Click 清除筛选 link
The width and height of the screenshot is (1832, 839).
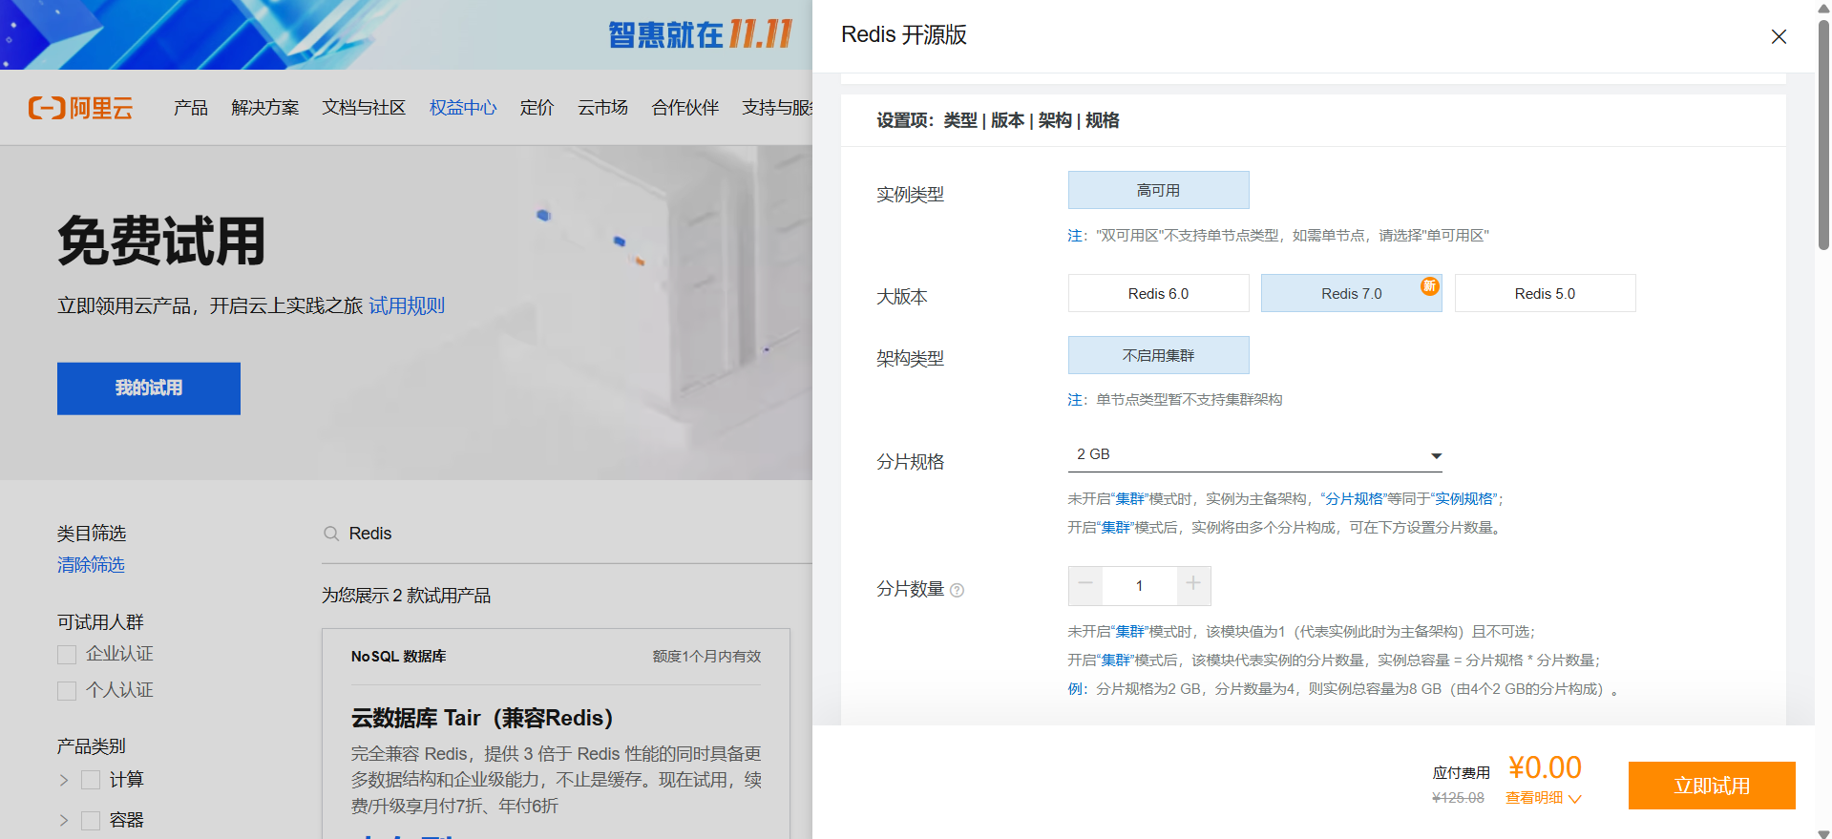coord(91,565)
